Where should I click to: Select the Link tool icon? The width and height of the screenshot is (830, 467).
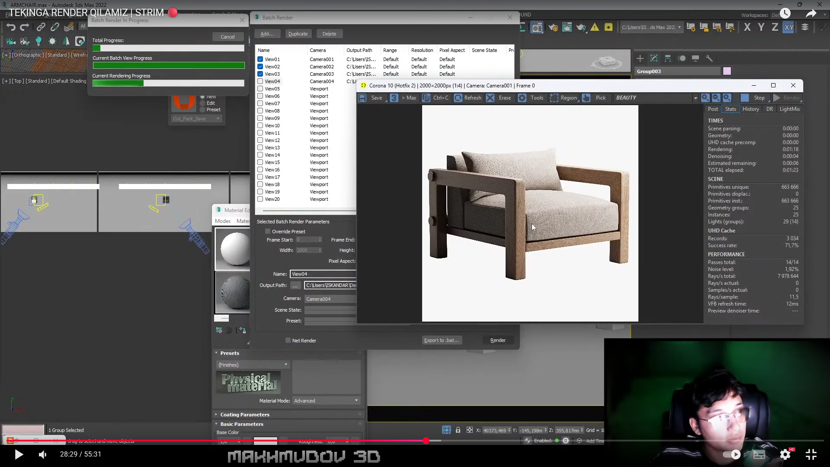[41, 27]
